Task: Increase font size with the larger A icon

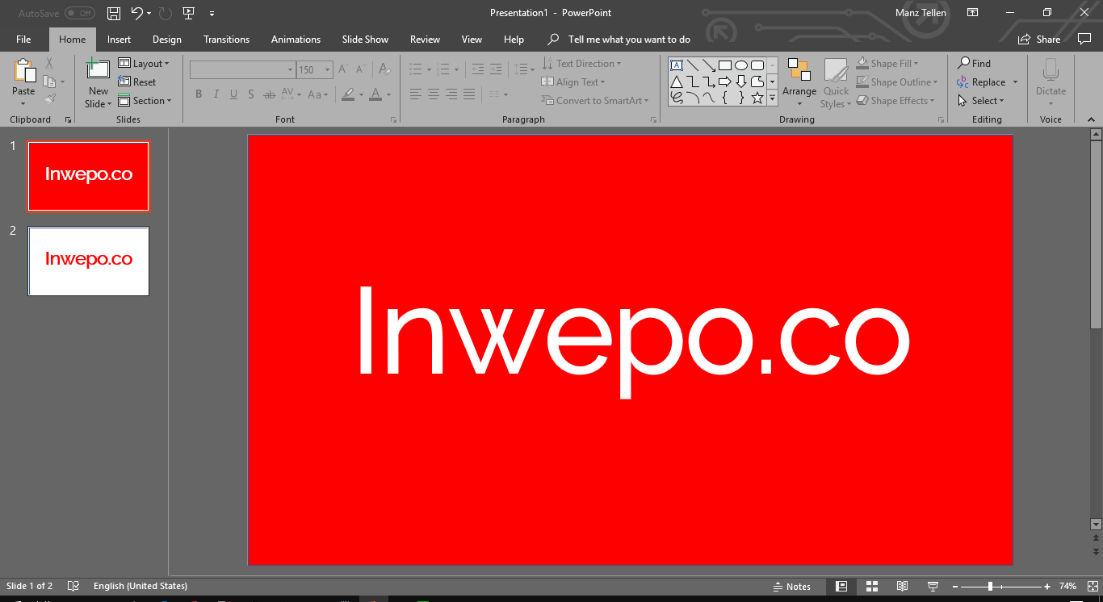Action: click(x=343, y=69)
